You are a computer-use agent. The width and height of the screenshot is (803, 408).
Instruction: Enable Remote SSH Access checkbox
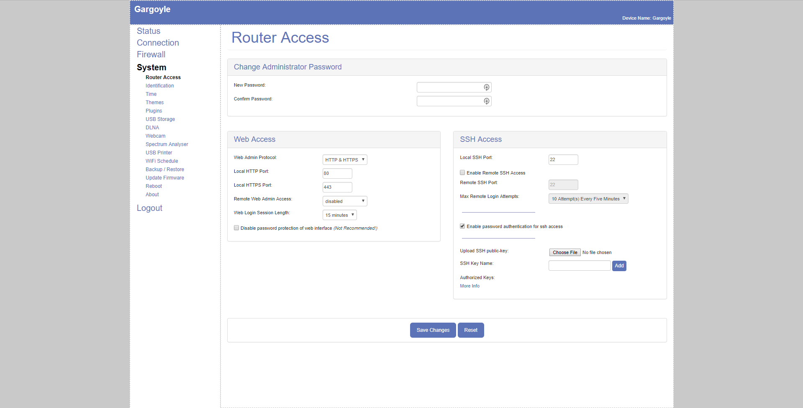462,172
